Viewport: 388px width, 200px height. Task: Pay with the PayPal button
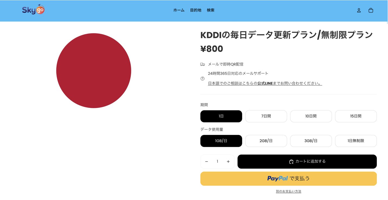(x=288, y=179)
